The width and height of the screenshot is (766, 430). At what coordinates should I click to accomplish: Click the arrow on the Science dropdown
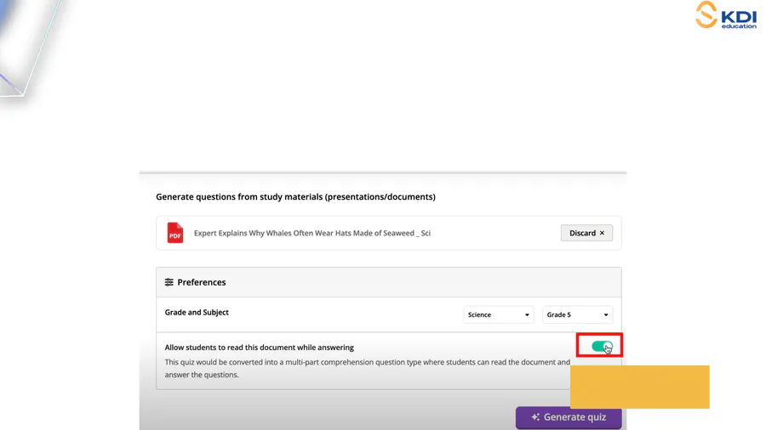point(527,315)
